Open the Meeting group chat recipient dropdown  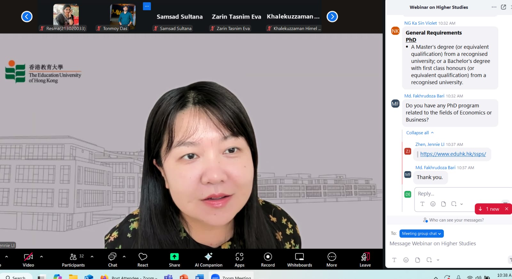pyautogui.click(x=421, y=234)
